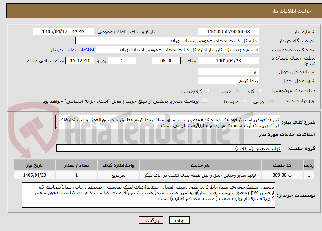
Task: Click the واحد اندازه گیری column header
Action: 118,165
